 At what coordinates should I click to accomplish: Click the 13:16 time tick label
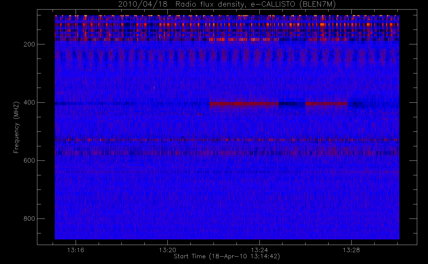(76, 250)
